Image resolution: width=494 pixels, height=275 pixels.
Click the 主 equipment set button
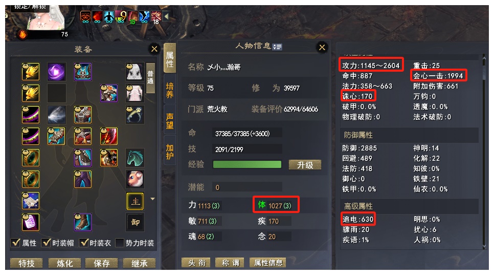(135, 201)
